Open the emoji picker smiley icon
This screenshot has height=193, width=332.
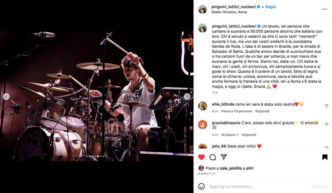pyautogui.click(x=201, y=186)
